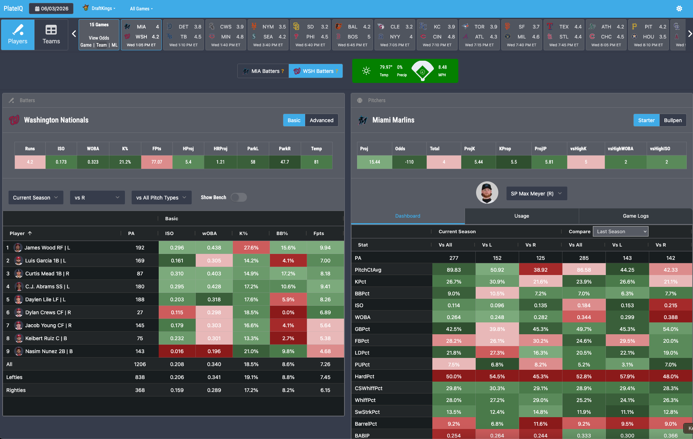Click the PlateIQ logo link
The height and width of the screenshot is (439, 693).
tap(13, 9)
